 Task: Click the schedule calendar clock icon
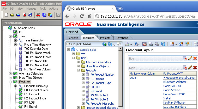pos(144,44)
